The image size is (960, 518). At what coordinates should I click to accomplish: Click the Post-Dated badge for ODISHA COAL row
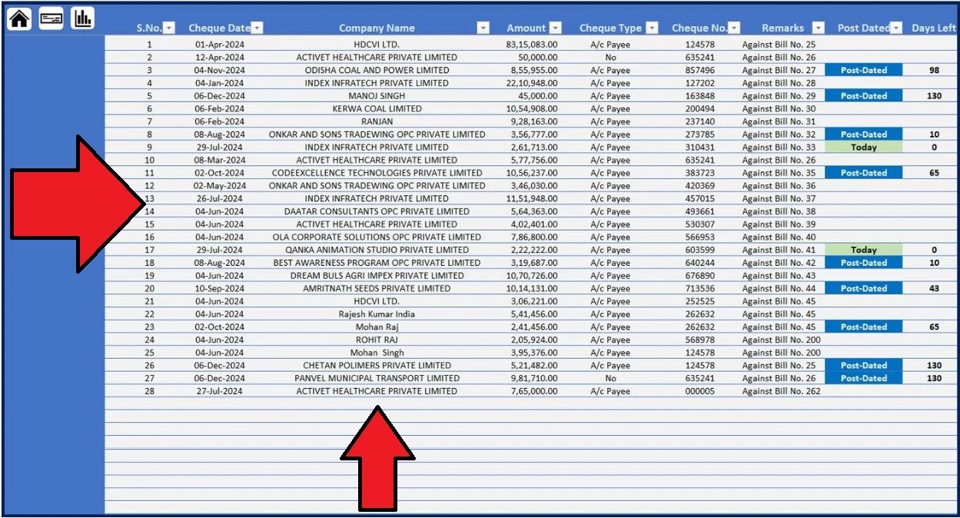pos(864,70)
